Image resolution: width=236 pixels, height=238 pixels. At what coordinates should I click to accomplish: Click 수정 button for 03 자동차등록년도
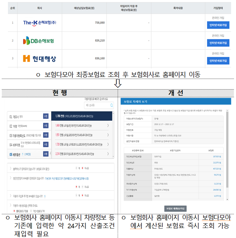[x=46, y=135]
